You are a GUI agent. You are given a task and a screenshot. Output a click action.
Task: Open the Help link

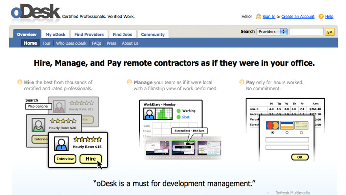[329, 17]
